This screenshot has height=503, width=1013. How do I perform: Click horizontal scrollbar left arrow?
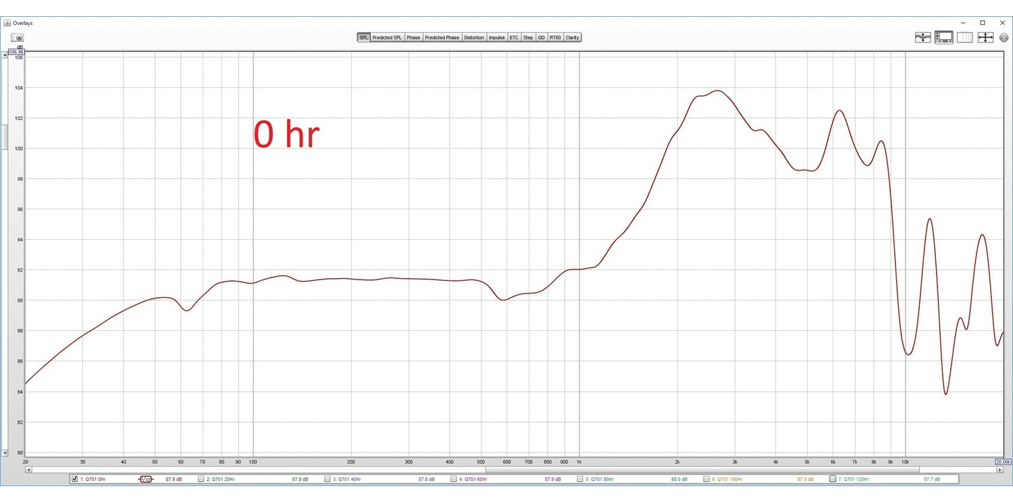pyautogui.click(x=28, y=469)
